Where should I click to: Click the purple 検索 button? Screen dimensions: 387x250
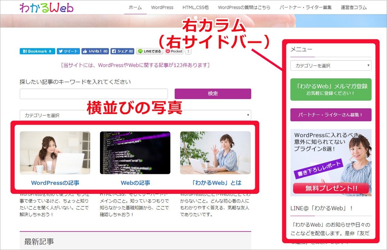213,94
